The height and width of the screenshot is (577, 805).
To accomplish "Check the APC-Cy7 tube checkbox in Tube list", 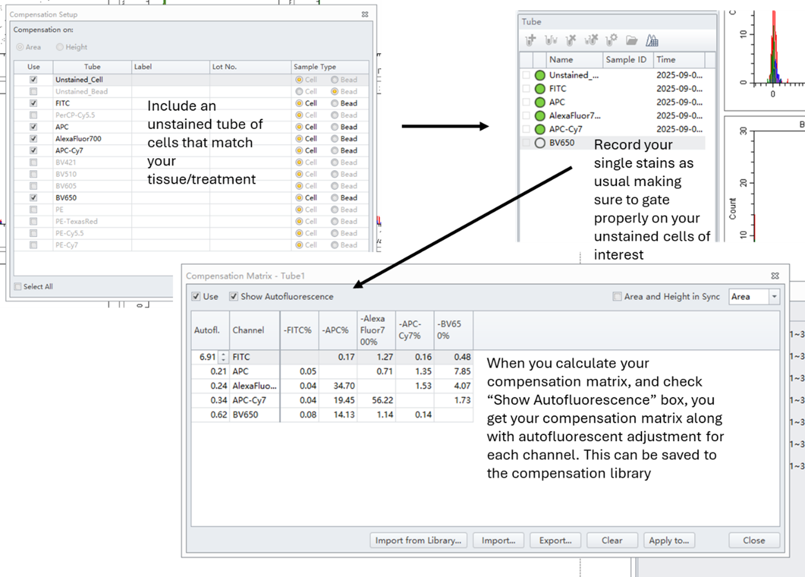I will click(526, 129).
